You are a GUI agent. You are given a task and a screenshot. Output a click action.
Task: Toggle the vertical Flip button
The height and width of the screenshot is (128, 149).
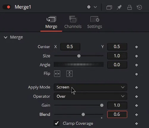point(69,74)
